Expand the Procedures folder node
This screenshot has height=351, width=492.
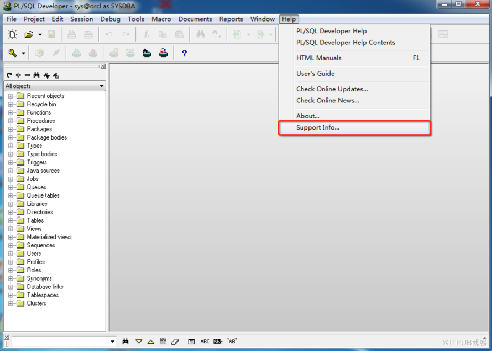(x=11, y=121)
